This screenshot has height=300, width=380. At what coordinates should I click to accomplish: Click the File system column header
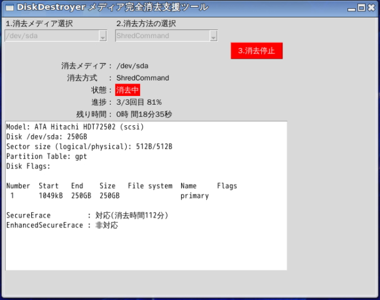(150, 186)
